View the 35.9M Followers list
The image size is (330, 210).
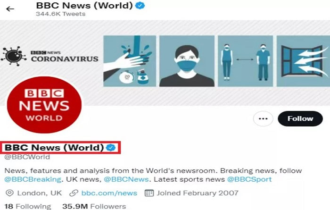(x=94, y=206)
